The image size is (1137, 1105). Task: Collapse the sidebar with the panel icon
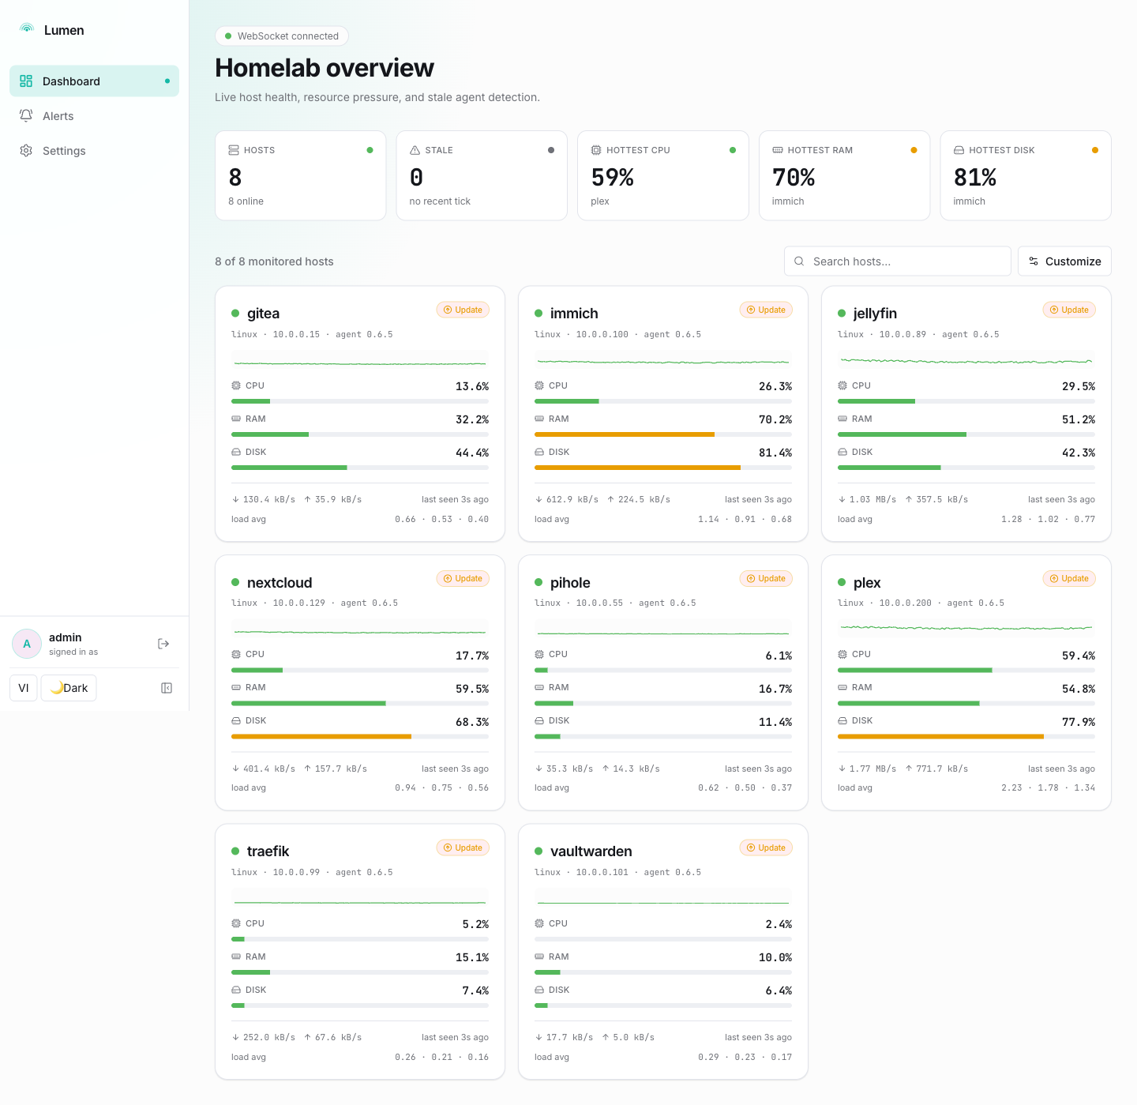click(x=167, y=688)
